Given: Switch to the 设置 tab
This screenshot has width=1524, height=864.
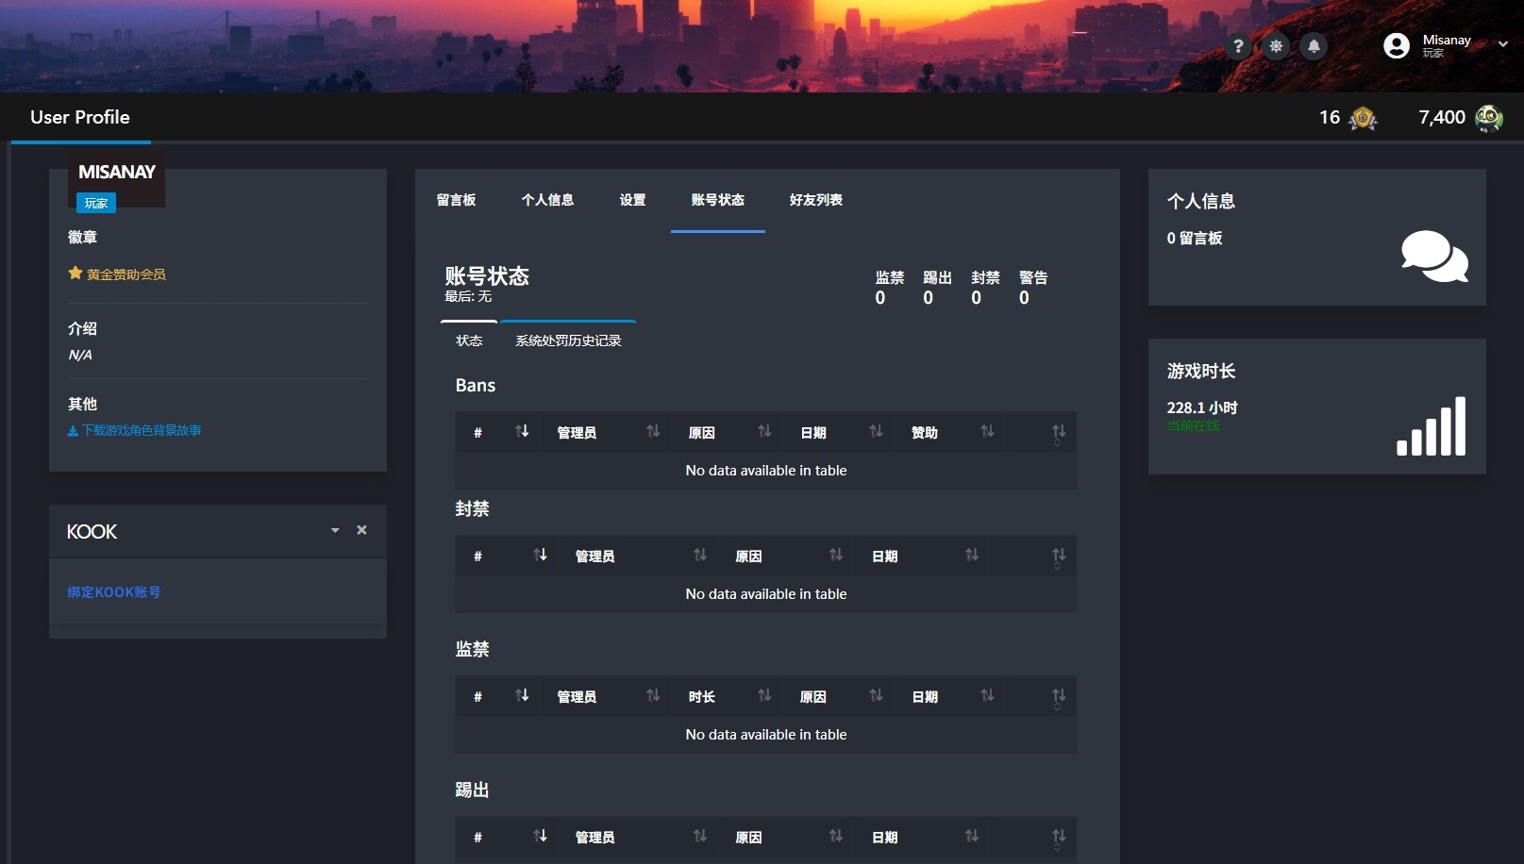Looking at the screenshot, I should tap(632, 200).
